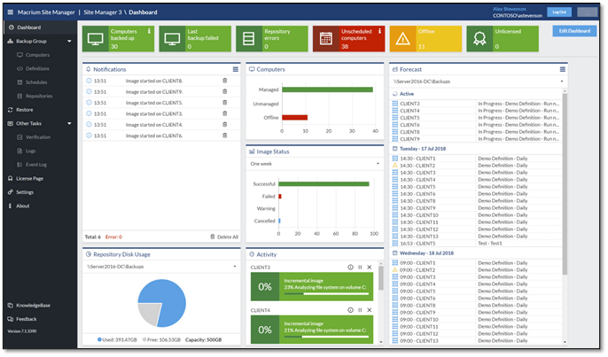Open Schedules in sidebar
The image size is (608, 357).
click(x=36, y=82)
